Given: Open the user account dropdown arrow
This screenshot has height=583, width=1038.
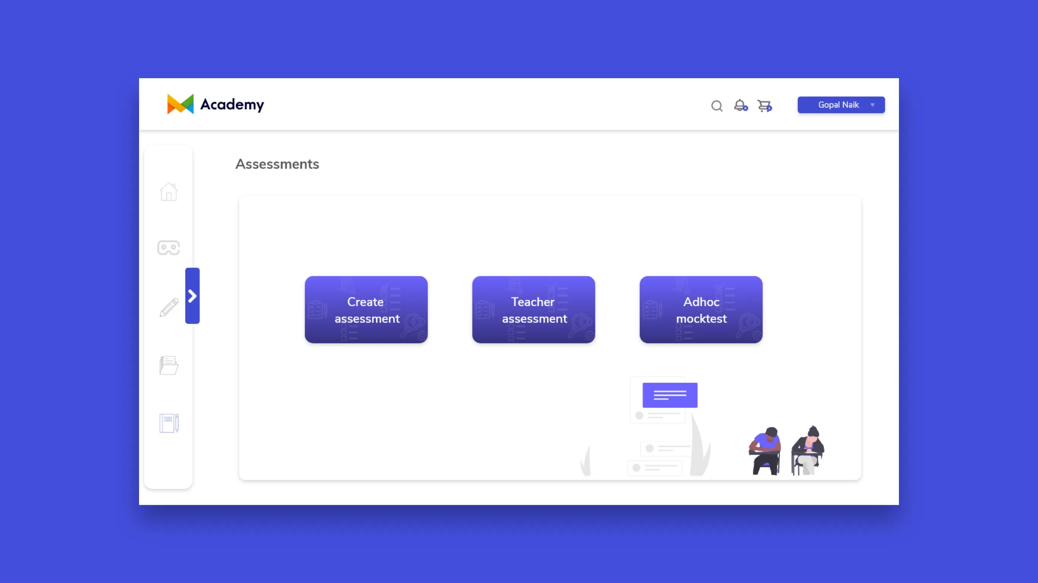Looking at the screenshot, I should 872,105.
